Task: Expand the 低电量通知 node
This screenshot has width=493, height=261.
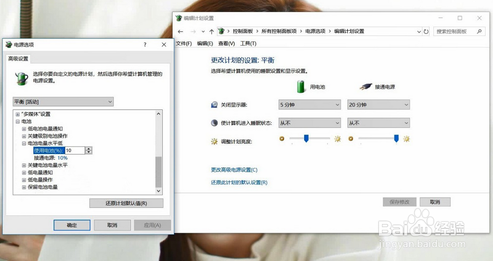Action: pyautogui.click(x=24, y=173)
